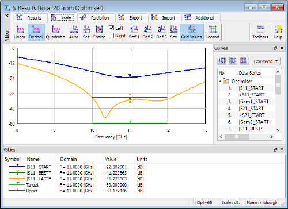Toggle the Decibel scale mode
Image resolution: width=288 pixels, height=209 pixels.
coord(36,32)
